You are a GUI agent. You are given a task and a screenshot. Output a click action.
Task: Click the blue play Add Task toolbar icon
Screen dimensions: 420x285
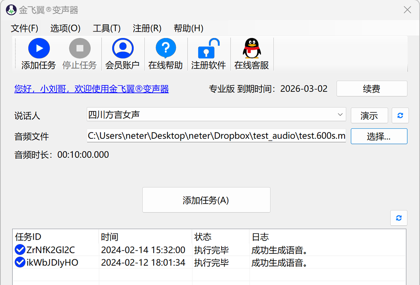(39, 48)
